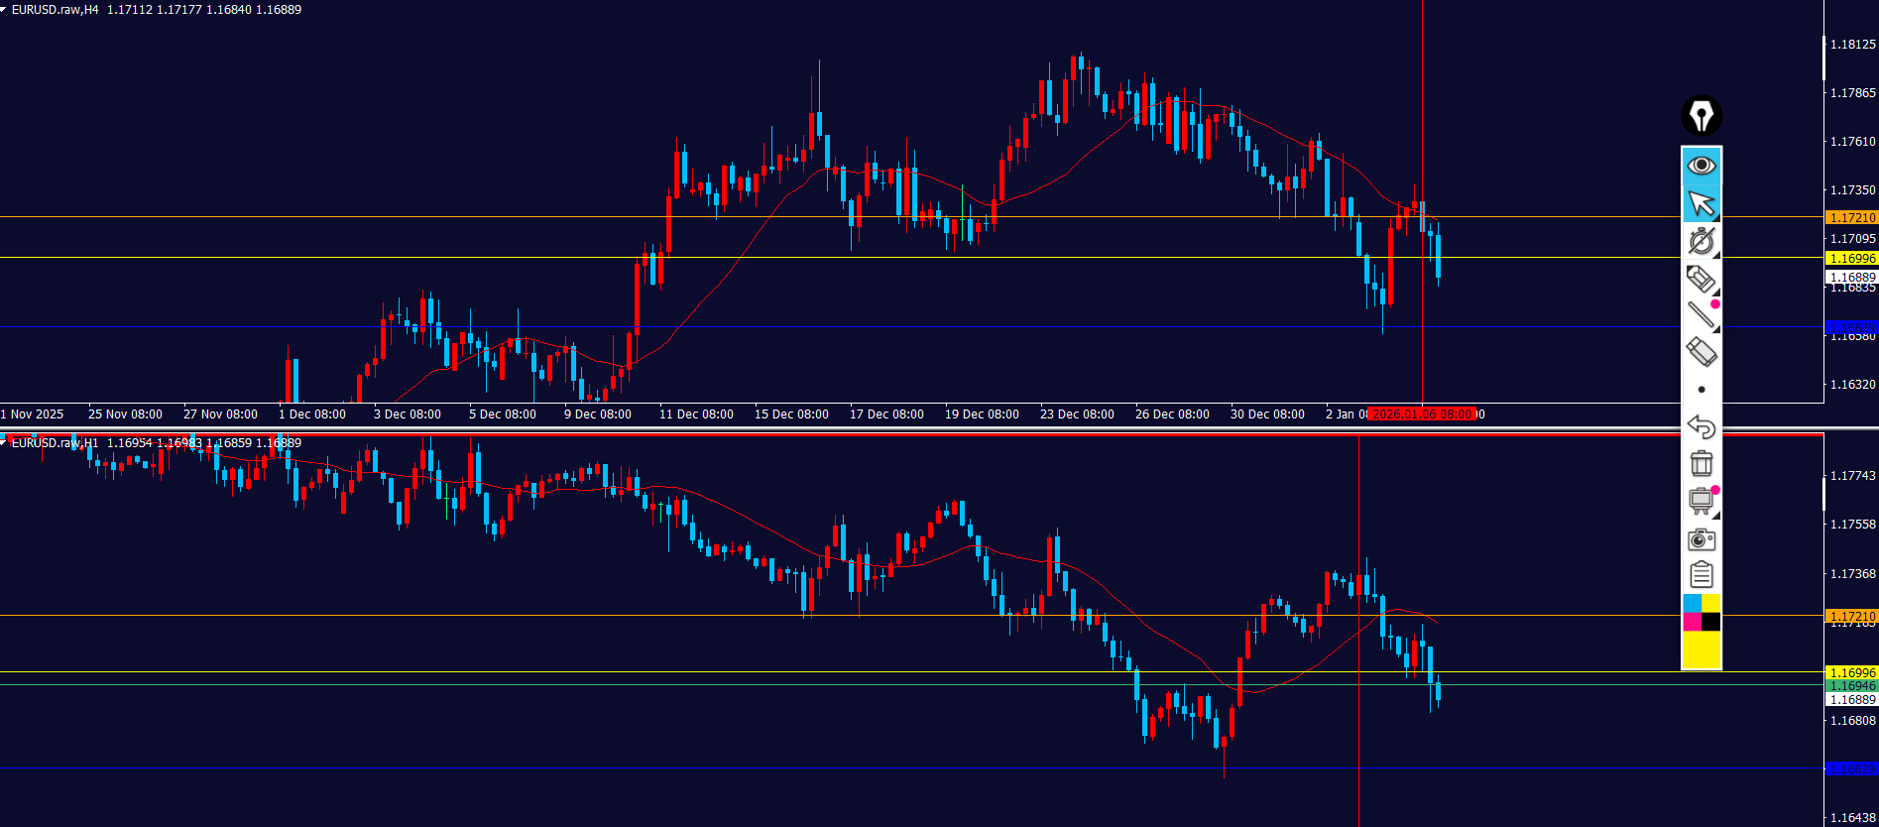Click the round pen nib logo button
Viewport: 1879px width, 827px height.
coord(1702,116)
